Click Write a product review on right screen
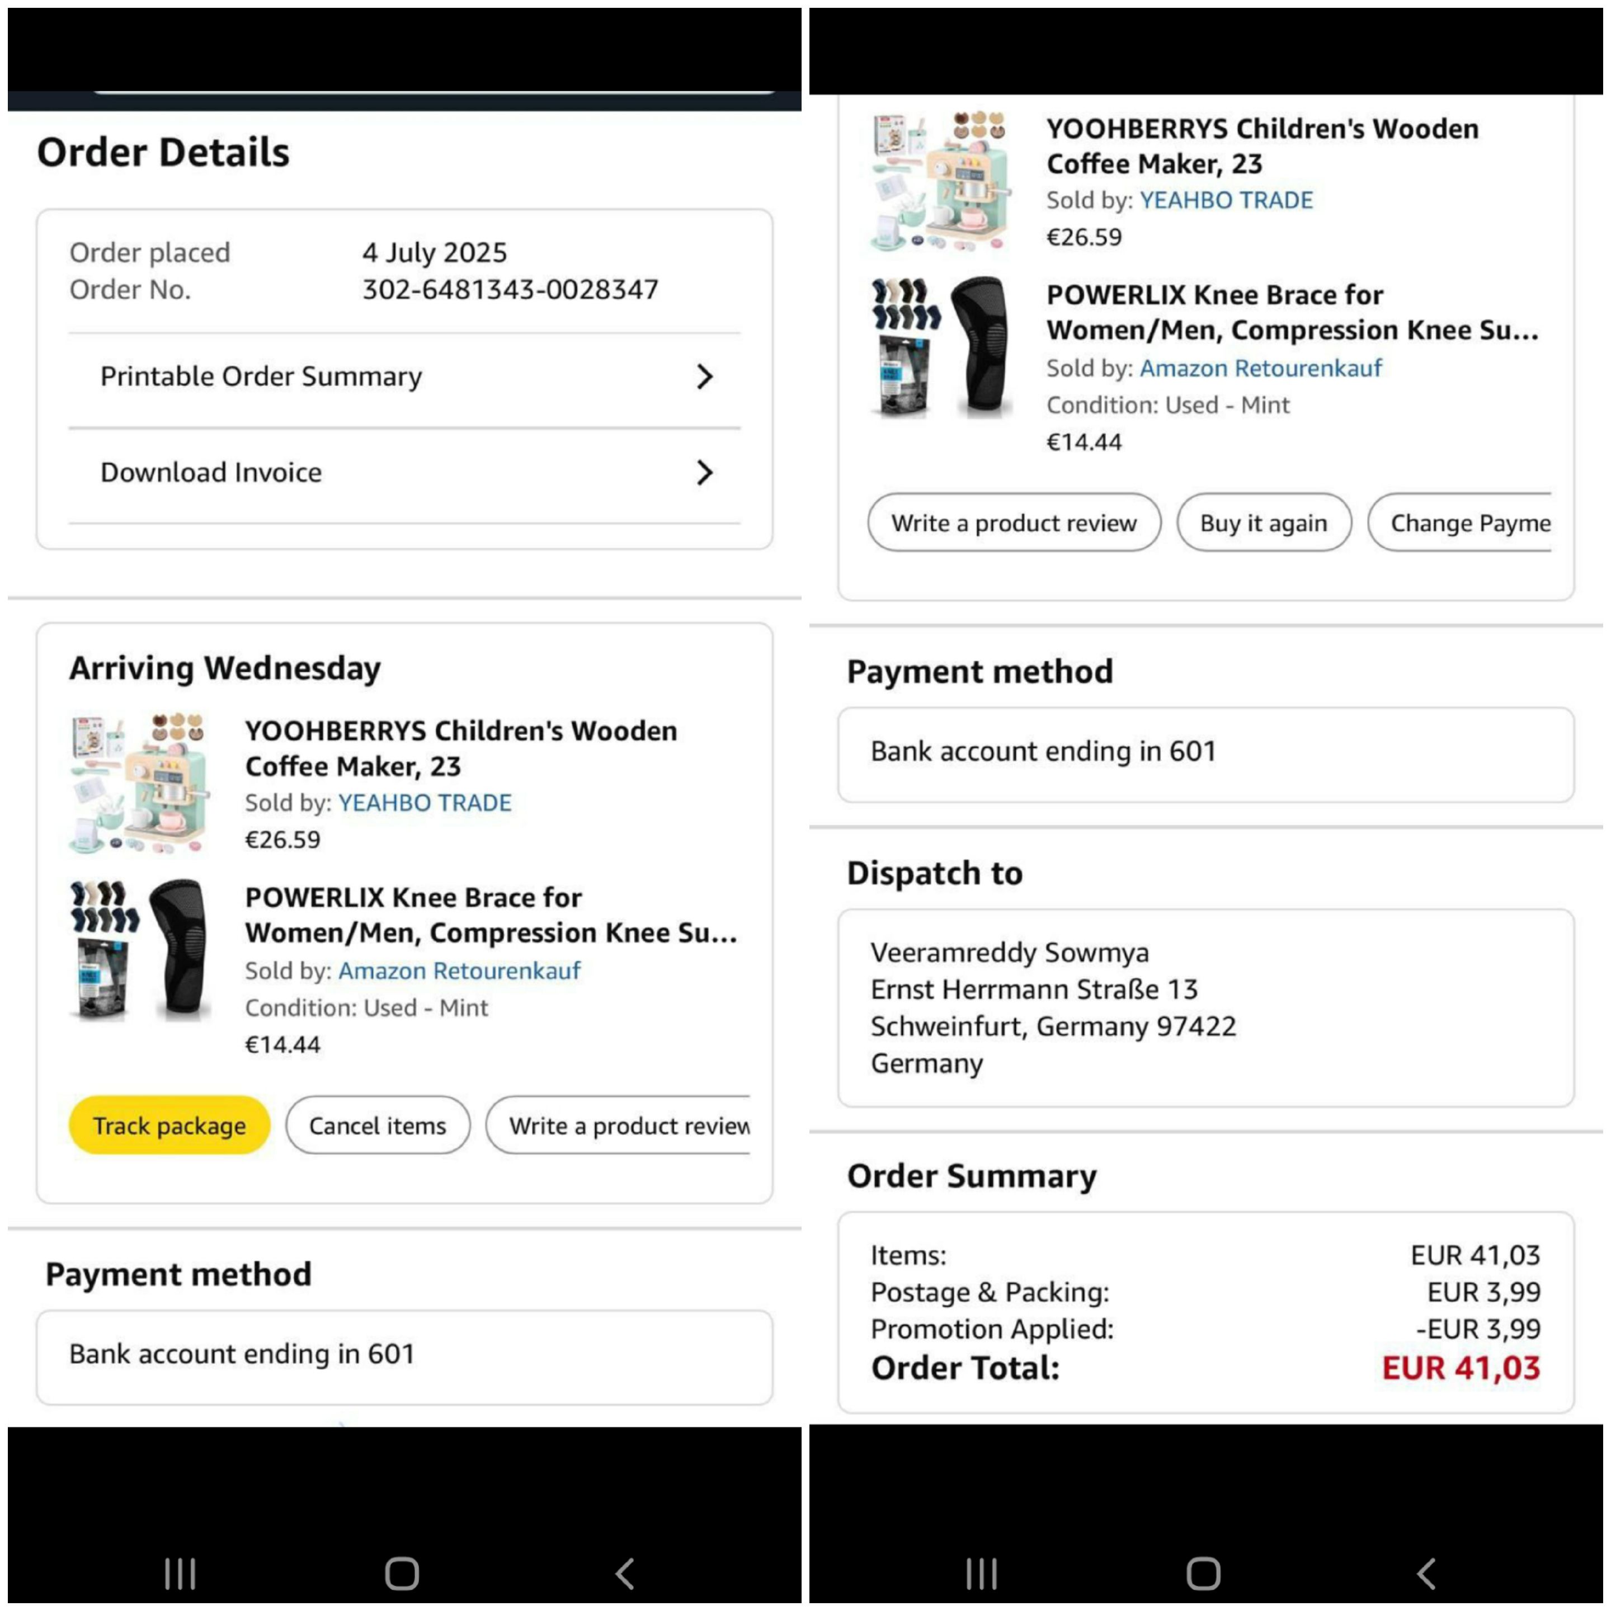The height and width of the screenshot is (1611, 1611). tap(1014, 523)
